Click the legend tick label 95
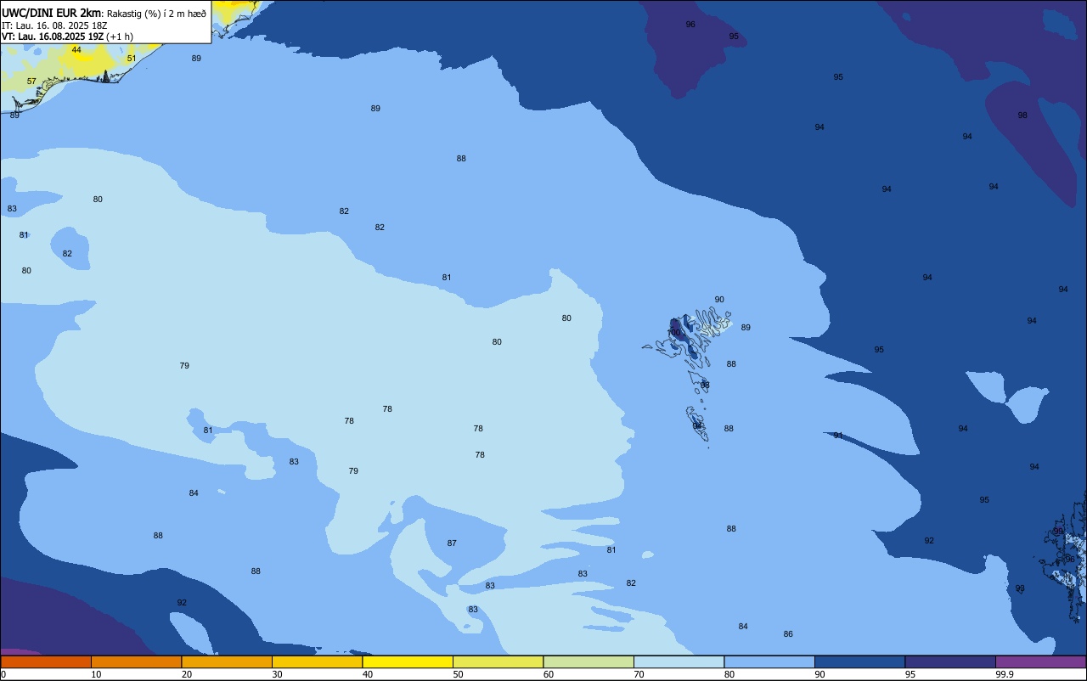1087x681 pixels. coord(910,674)
